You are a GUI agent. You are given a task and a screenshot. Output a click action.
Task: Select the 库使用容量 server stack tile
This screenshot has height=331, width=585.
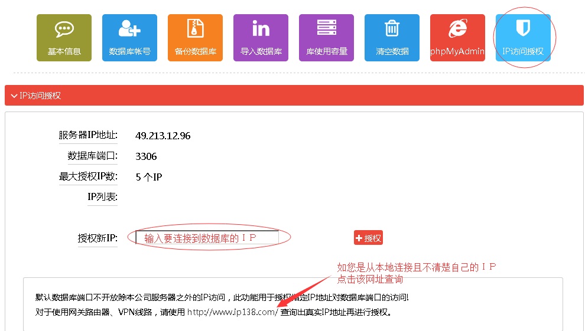[x=326, y=38]
